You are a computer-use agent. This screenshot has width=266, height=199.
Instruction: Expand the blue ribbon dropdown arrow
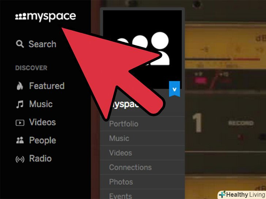[x=174, y=89]
